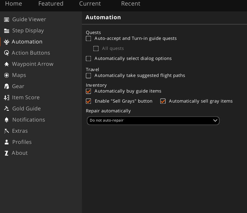Expand dropdown using the chevron arrow
The width and height of the screenshot is (247, 213).
point(215,120)
